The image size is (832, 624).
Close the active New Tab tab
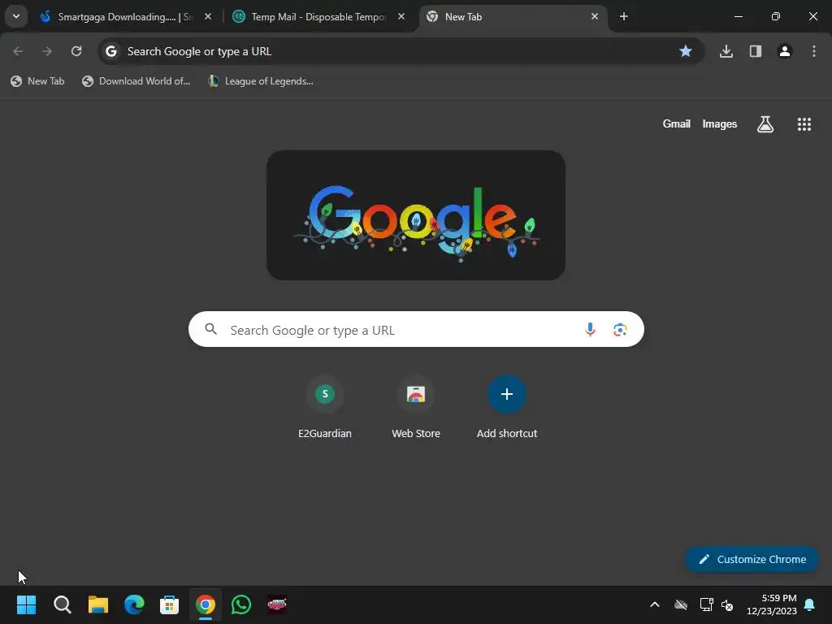[x=594, y=17]
